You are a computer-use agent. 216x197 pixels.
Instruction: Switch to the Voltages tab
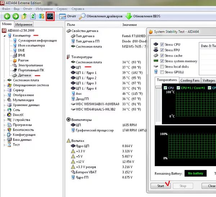(x=209, y=80)
